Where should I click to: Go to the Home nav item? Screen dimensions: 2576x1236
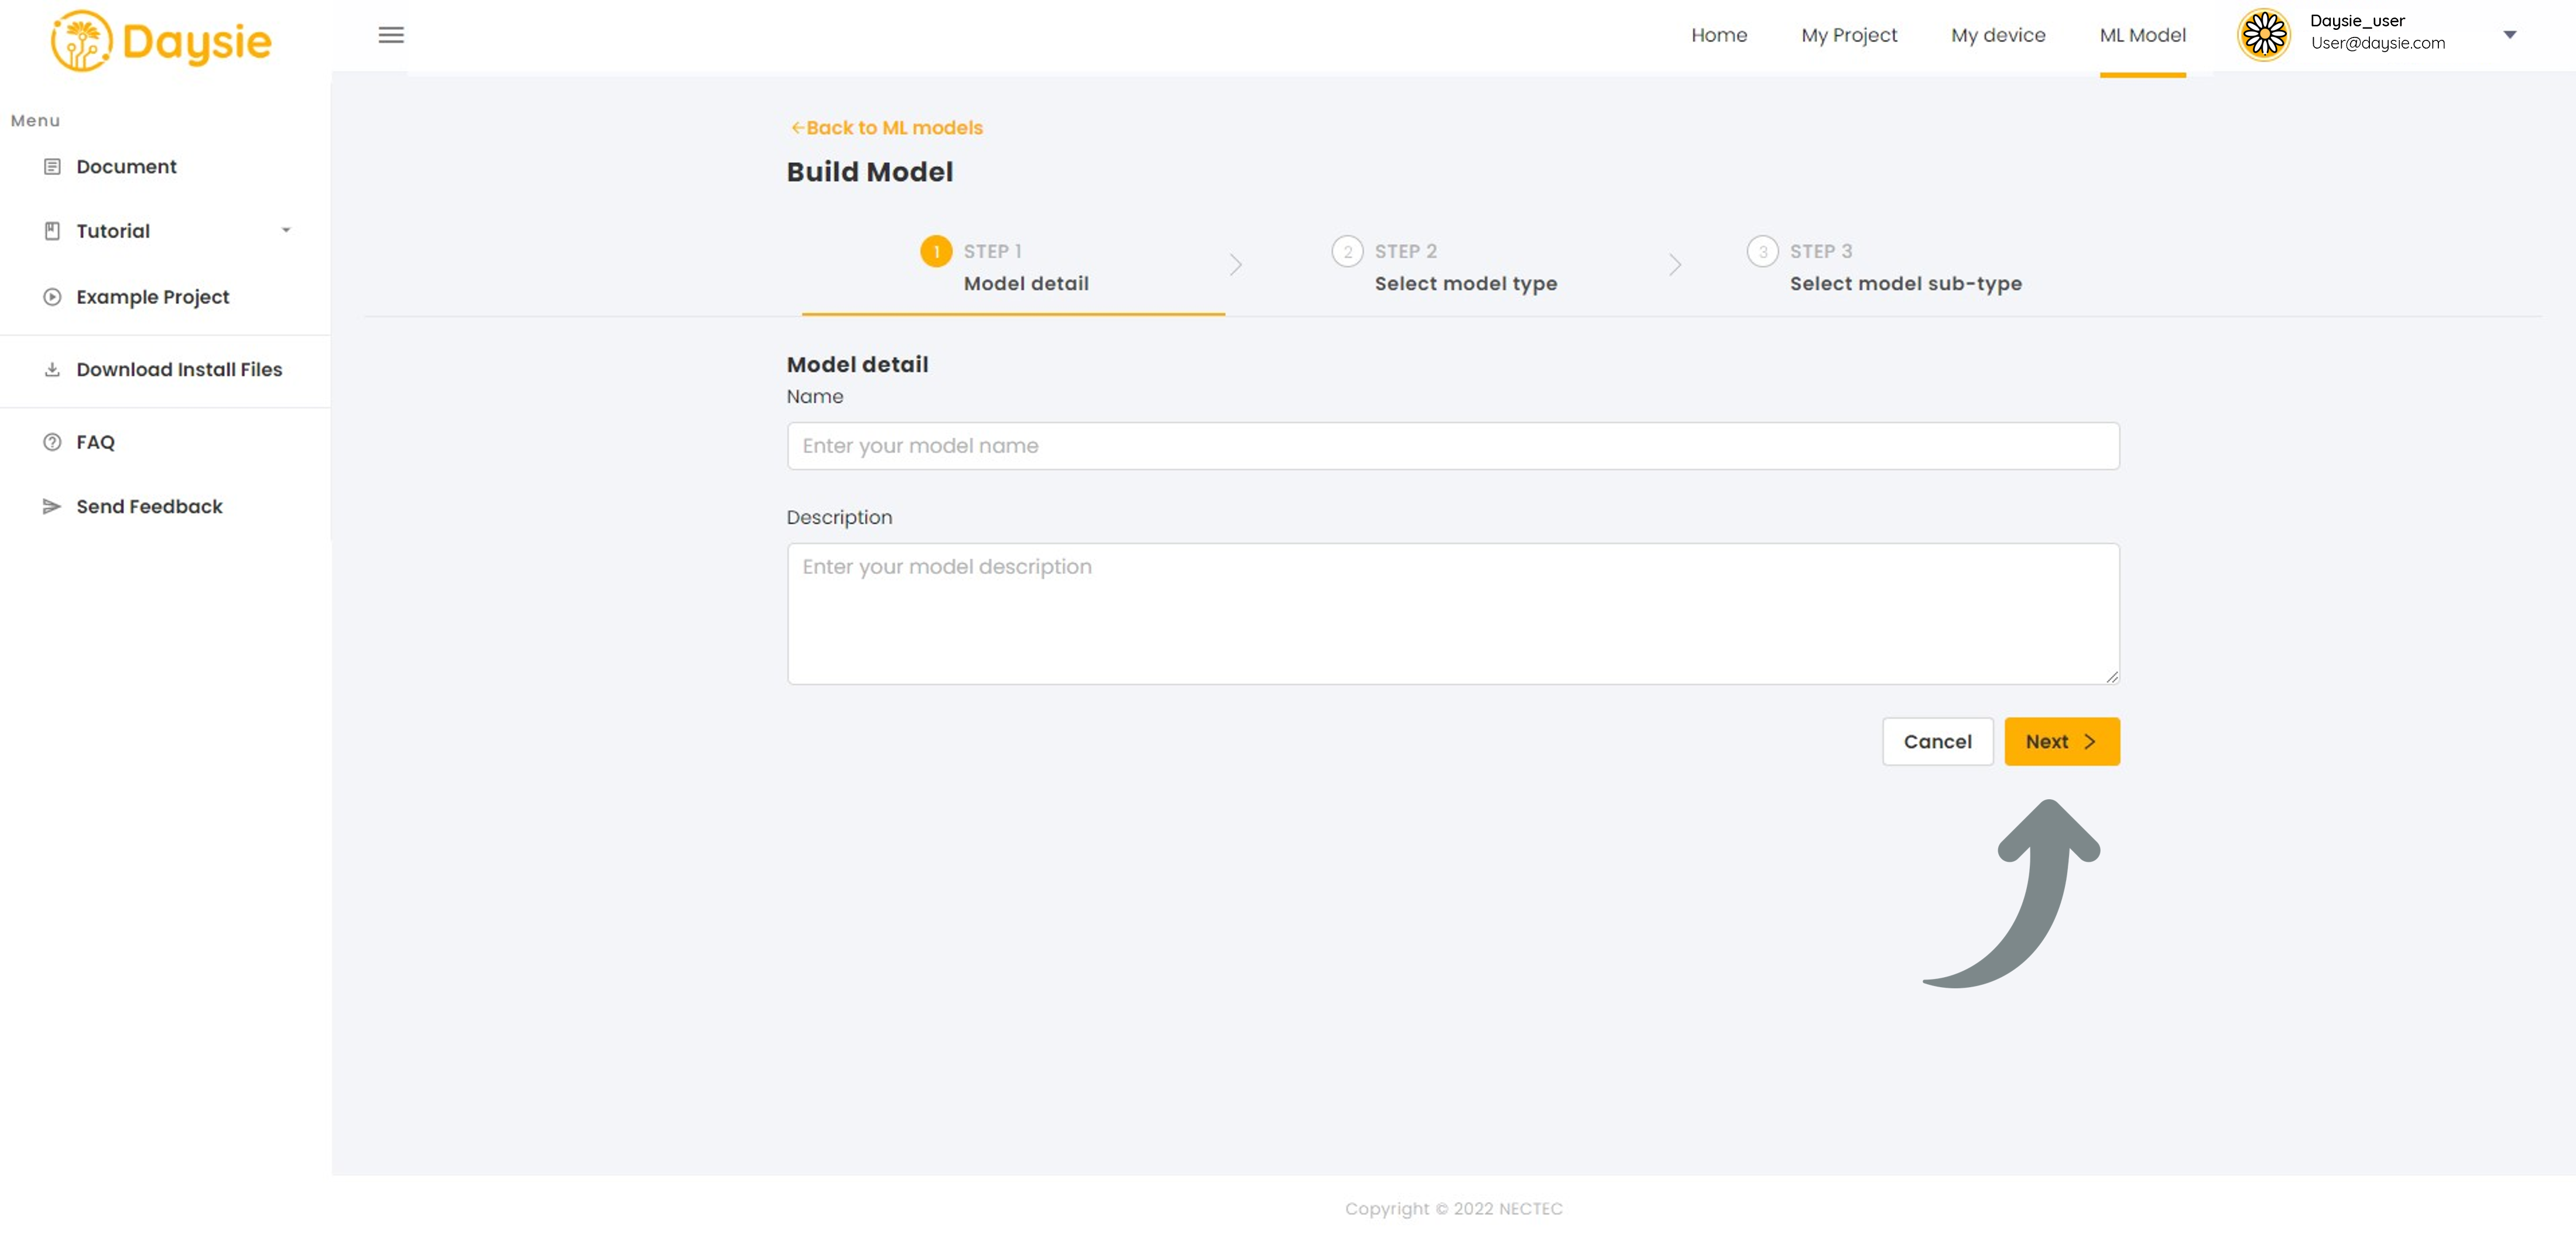[1719, 35]
